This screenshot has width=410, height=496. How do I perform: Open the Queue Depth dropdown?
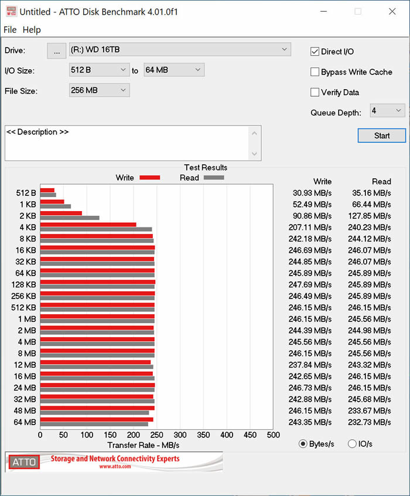pyautogui.click(x=388, y=110)
